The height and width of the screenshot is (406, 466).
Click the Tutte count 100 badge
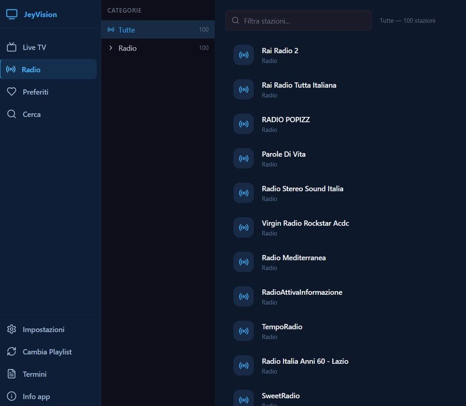(x=203, y=29)
